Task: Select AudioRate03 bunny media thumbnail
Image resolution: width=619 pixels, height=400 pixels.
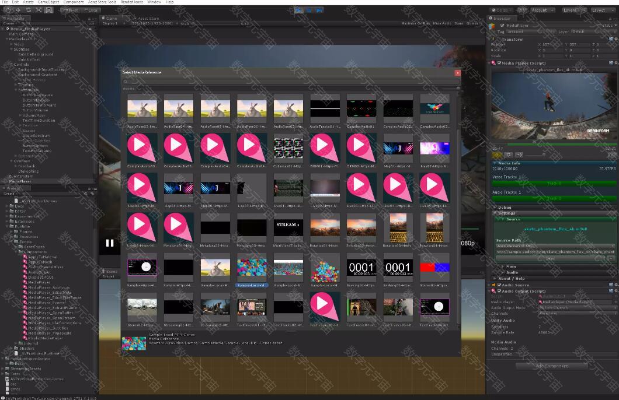Action: (142, 108)
